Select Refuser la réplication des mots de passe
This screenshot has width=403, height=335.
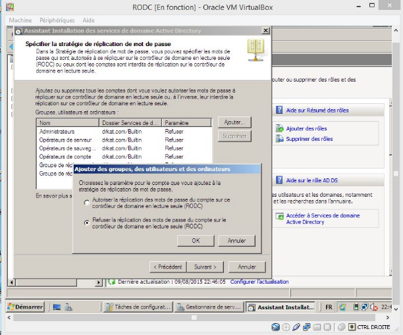click(x=87, y=222)
